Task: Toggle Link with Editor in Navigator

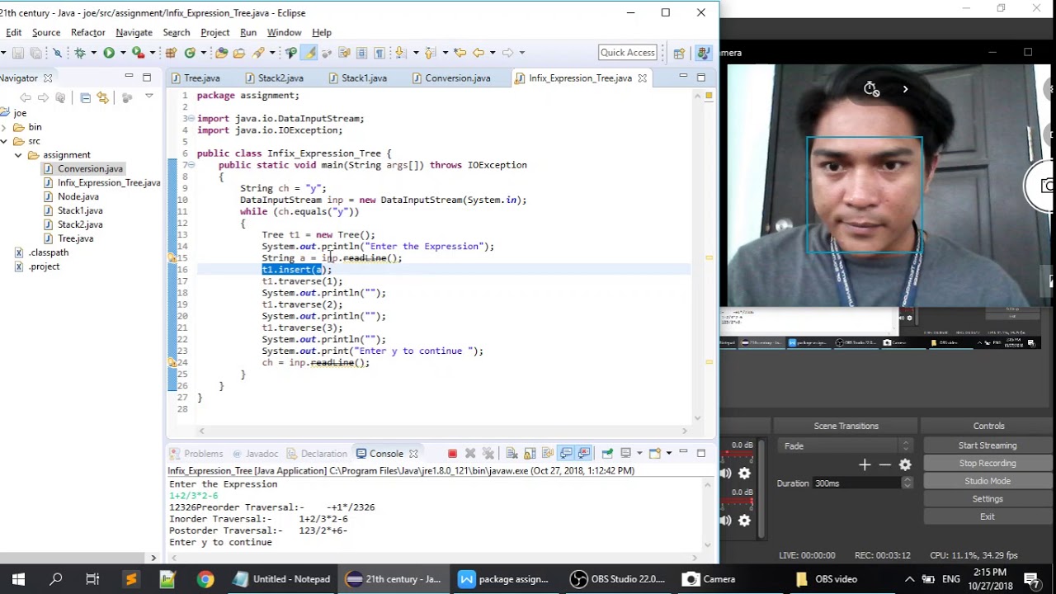Action: pos(102,97)
